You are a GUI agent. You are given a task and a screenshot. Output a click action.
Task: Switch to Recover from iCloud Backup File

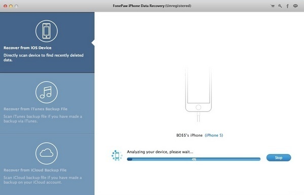click(x=47, y=165)
